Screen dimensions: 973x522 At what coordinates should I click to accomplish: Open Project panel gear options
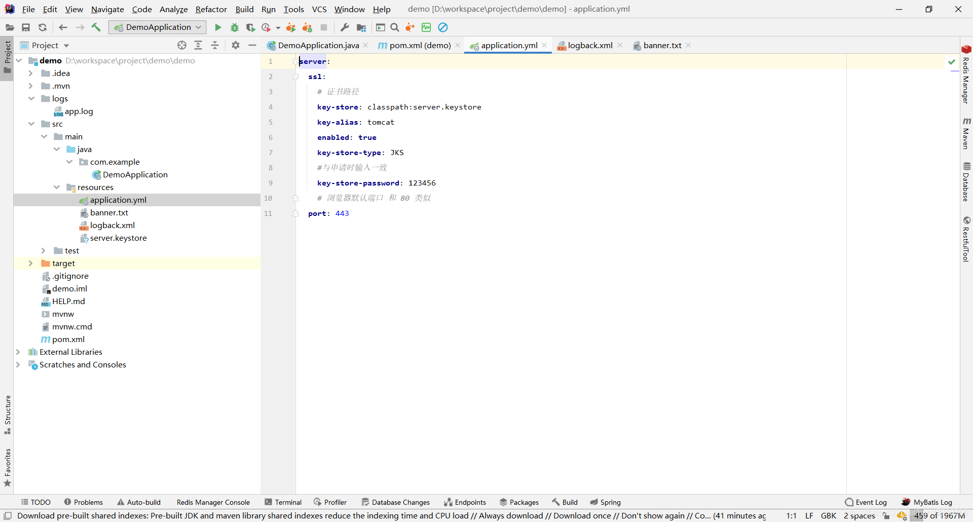click(236, 45)
